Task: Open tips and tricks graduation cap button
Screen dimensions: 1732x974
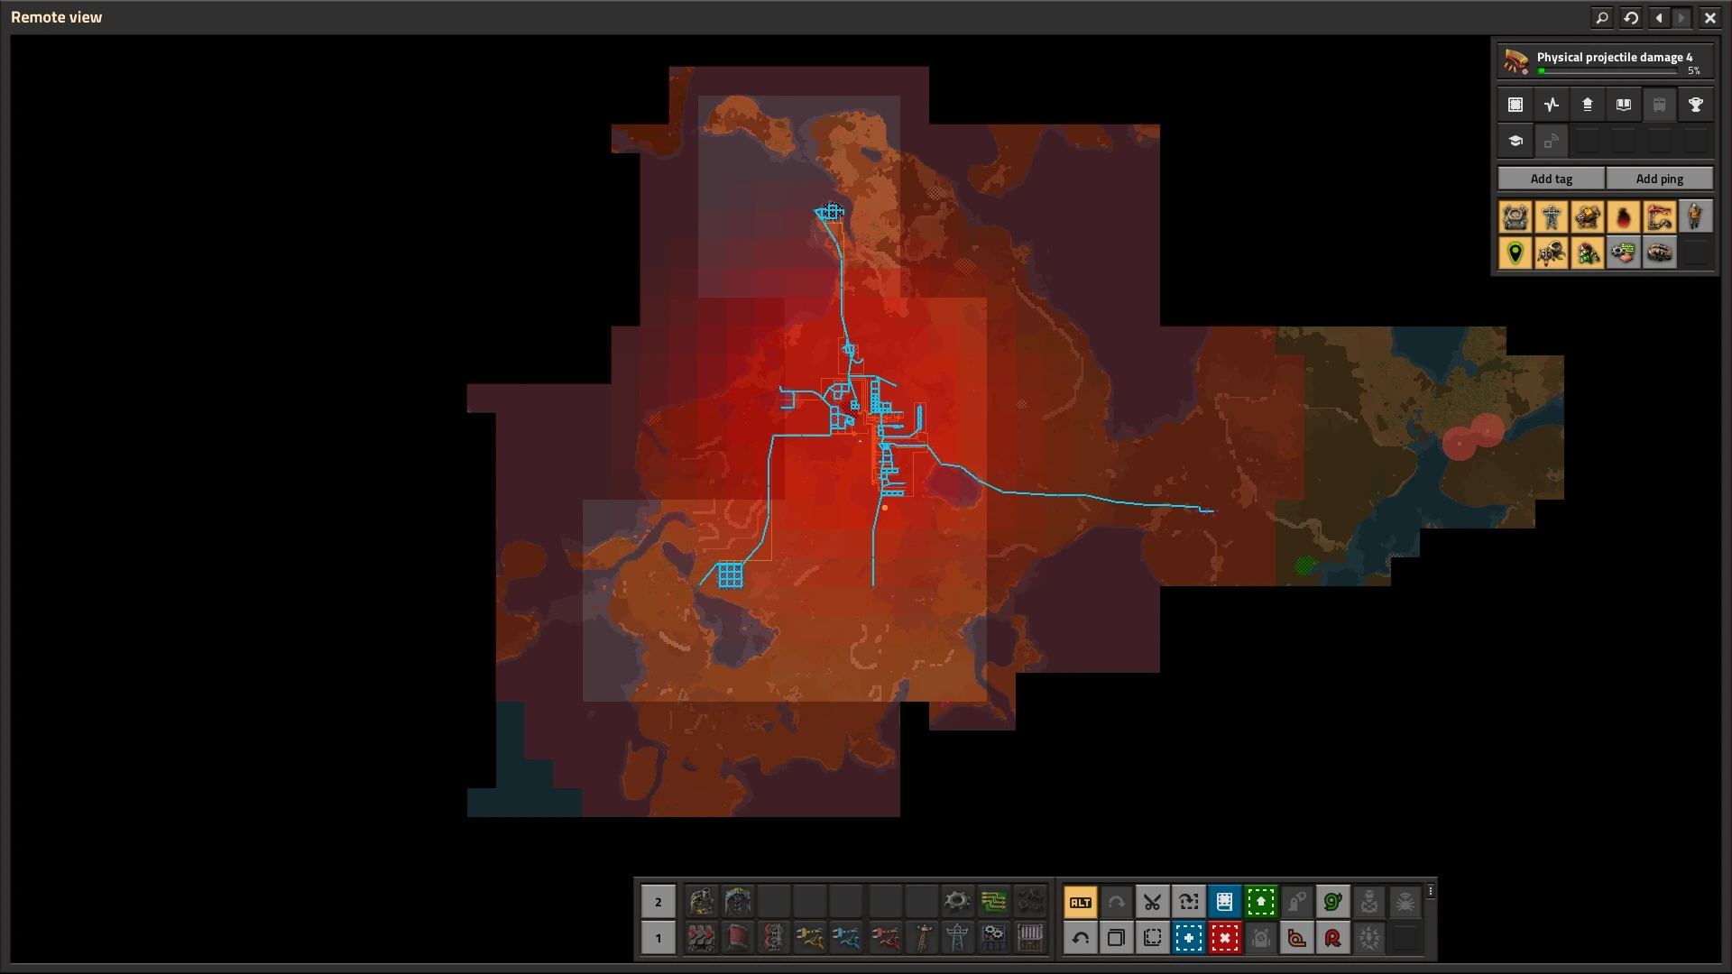Action: 1515,141
